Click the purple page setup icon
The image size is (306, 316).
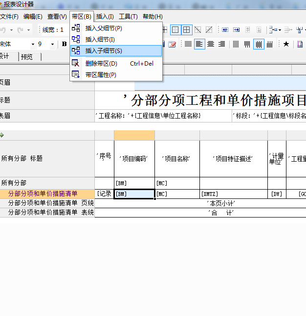300,44
